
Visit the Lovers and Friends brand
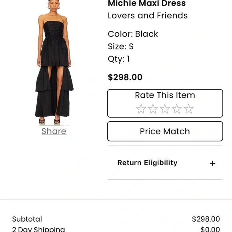click(x=148, y=16)
